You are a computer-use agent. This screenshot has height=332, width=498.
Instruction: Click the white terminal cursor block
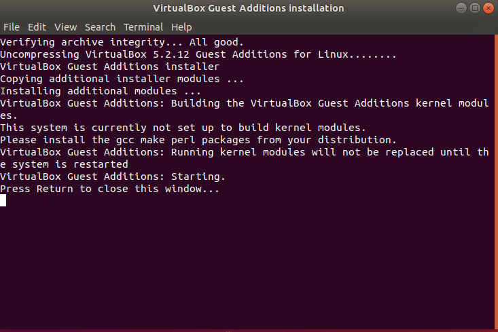[x=3, y=200]
